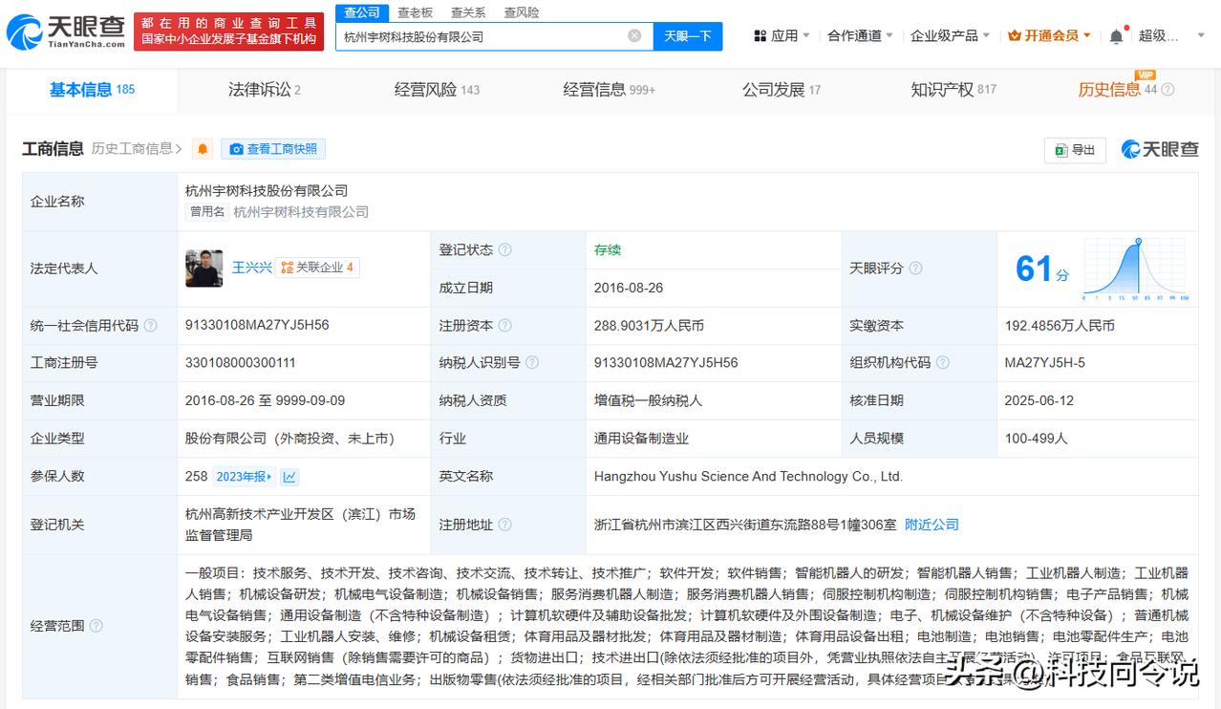Clear the search box with the X icon
Screen dimensions: 1221x709
(x=634, y=36)
